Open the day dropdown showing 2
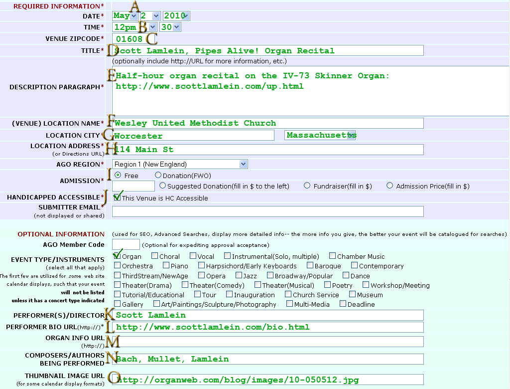The image size is (510, 389). [x=150, y=15]
